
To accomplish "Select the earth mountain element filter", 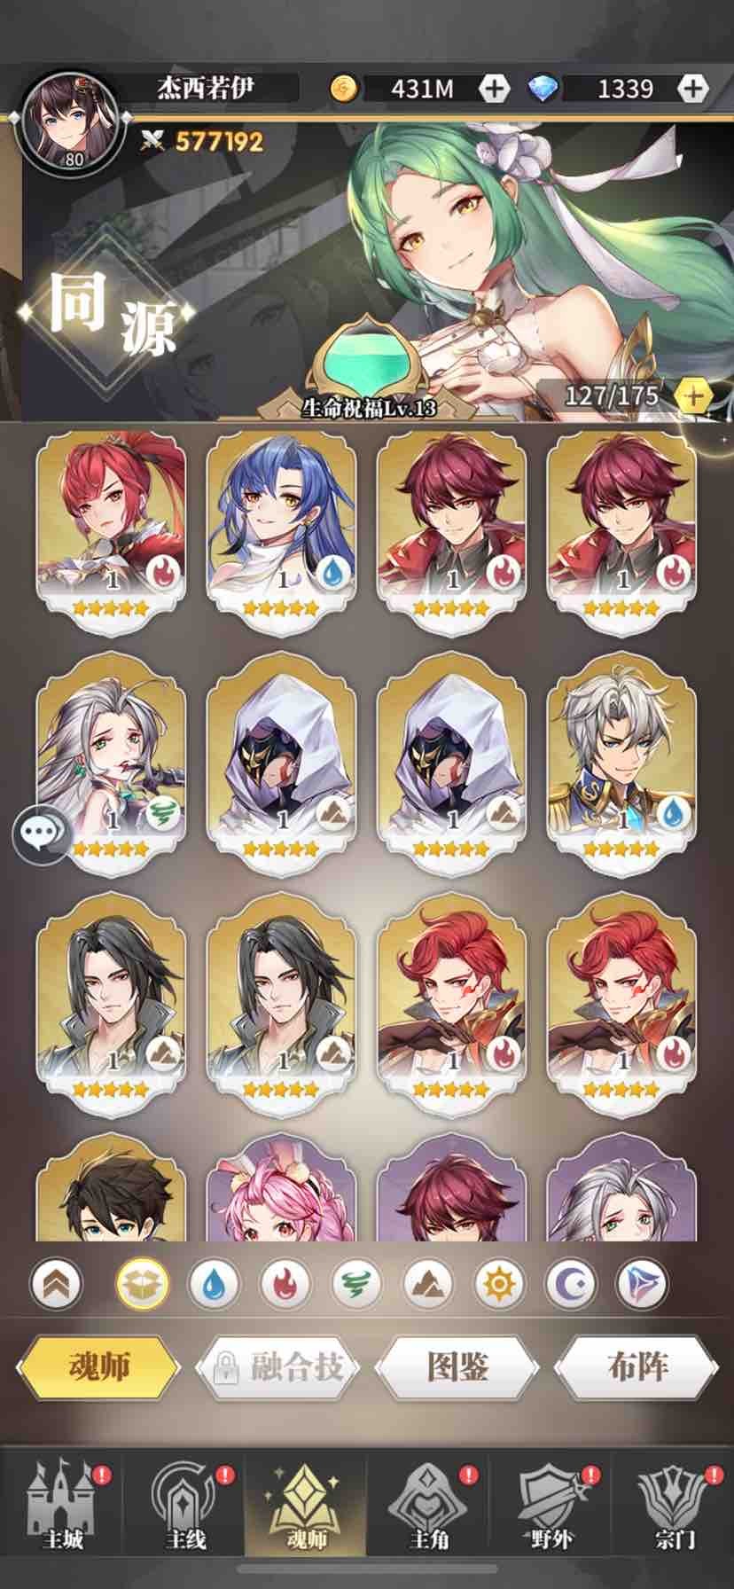I will (x=428, y=1283).
